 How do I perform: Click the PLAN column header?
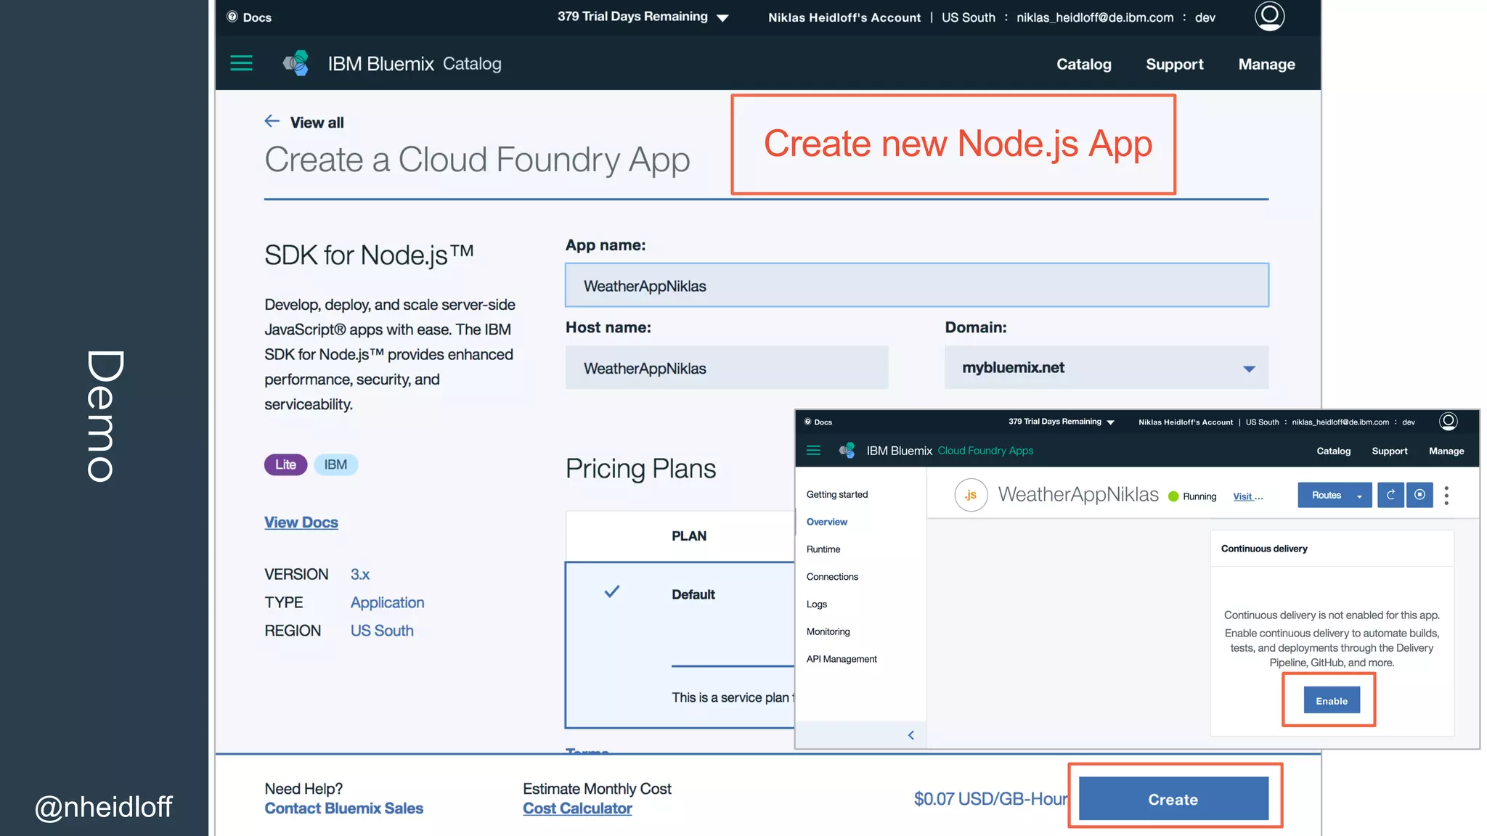coord(688,536)
